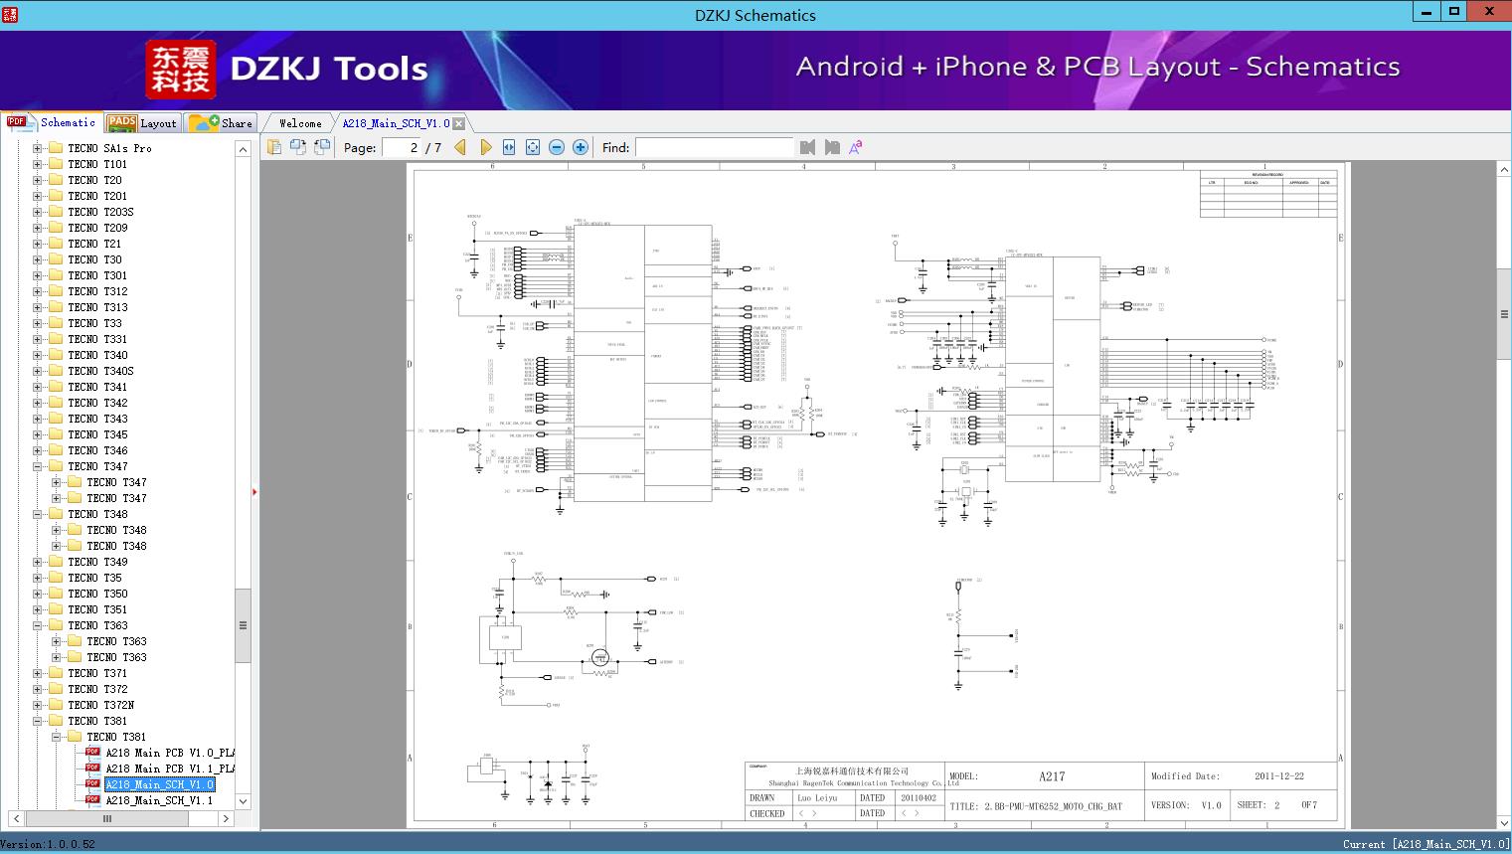Toggle the match case find option
The height and width of the screenshot is (854, 1512).
[856, 147]
